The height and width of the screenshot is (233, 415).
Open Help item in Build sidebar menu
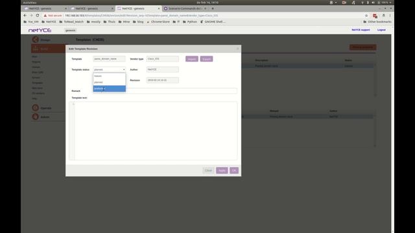pyautogui.click(x=34, y=98)
